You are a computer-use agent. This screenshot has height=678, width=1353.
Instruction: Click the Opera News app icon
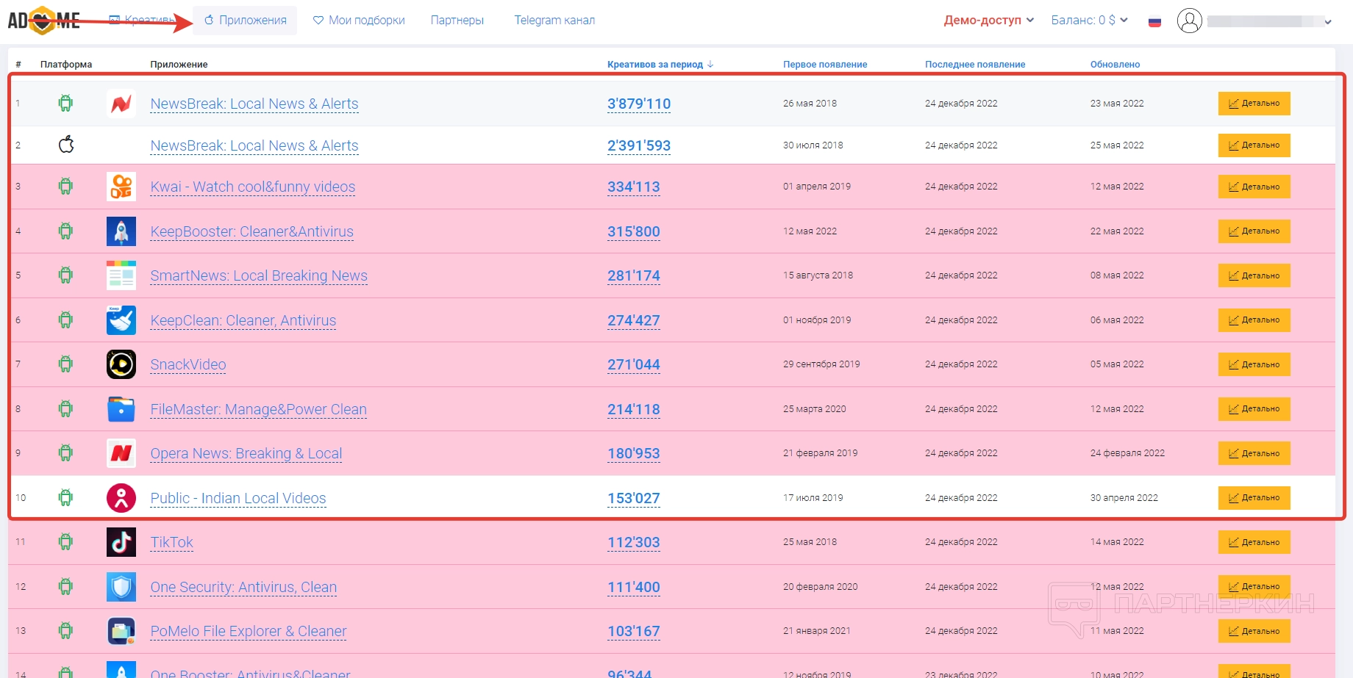pyautogui.click(x=121, y=453)
